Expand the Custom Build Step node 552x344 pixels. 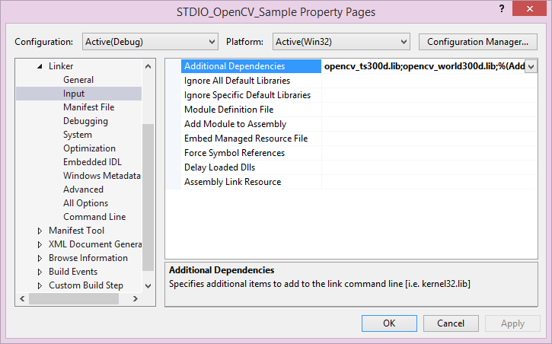pos(40,285)
